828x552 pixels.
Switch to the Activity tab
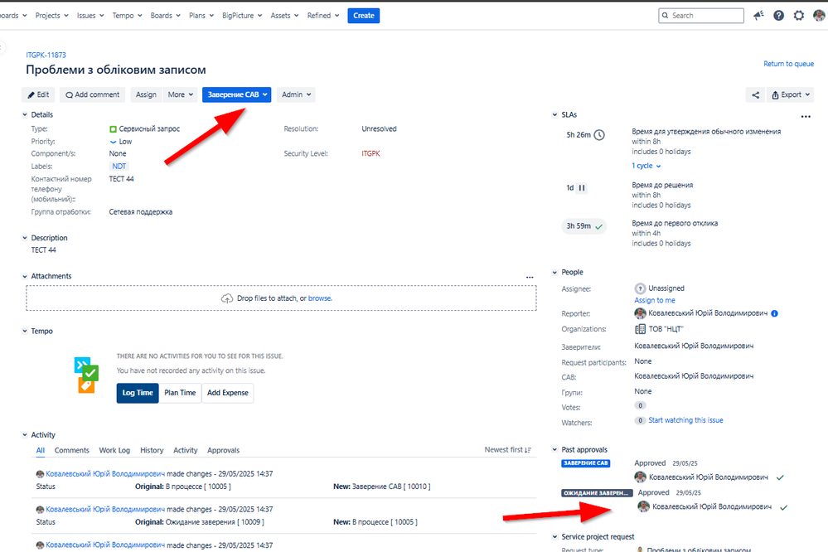click(x=186, y=451)
